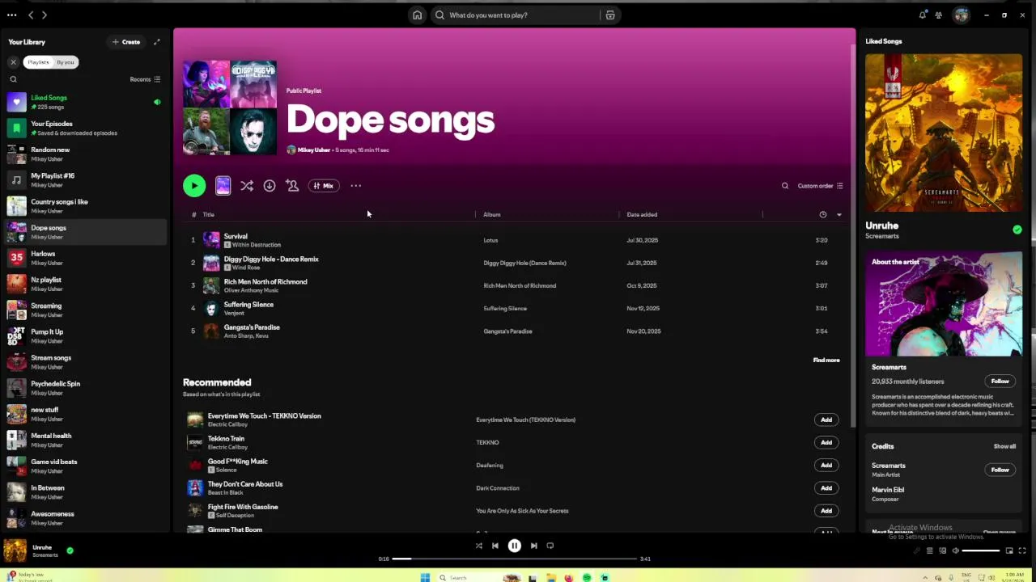Screen dimensions: 1036x582
Task: Open Rich Men North of Richmond album link
Action: click(520, 285)
